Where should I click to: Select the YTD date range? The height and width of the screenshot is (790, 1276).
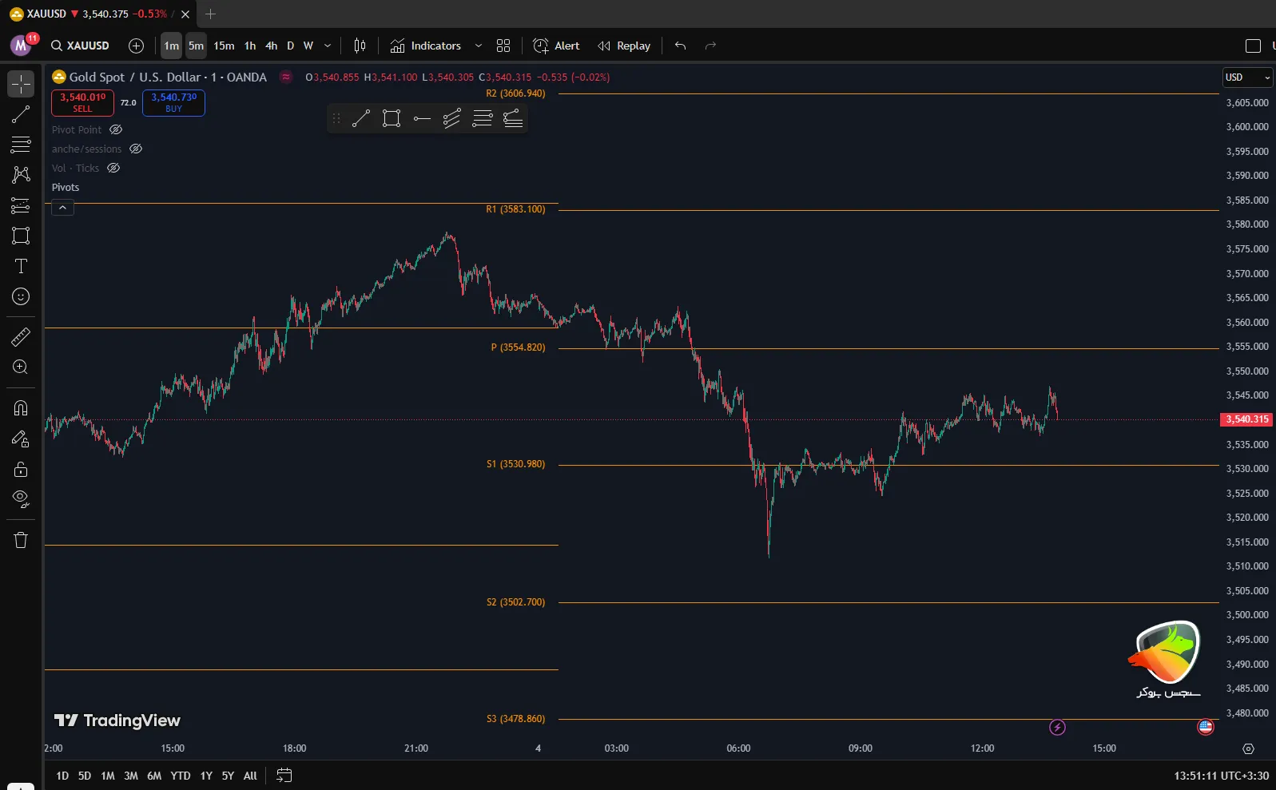point(181,776)
